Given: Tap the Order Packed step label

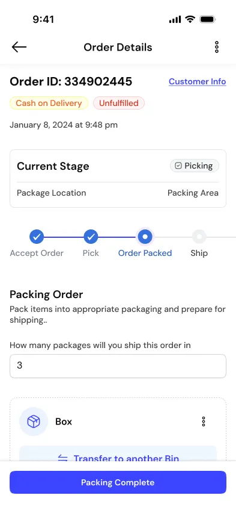Looking at the screenshot, I should click(x=145, y=253).
